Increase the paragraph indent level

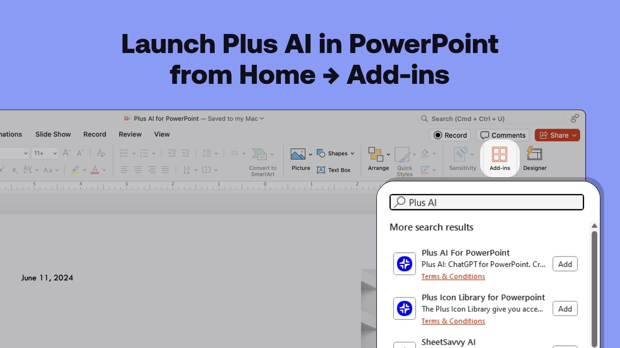186,153
